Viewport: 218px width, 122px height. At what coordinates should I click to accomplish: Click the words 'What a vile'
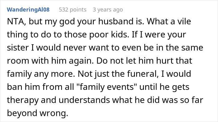(x=169, y=22)
